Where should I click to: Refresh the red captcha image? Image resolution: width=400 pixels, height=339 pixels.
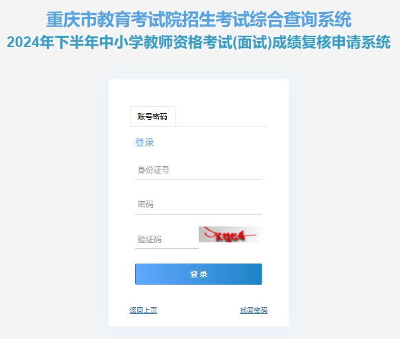tap(230, 234)
